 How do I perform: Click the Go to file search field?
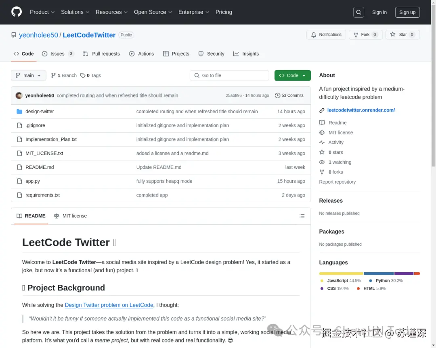[x=229, y=75]
